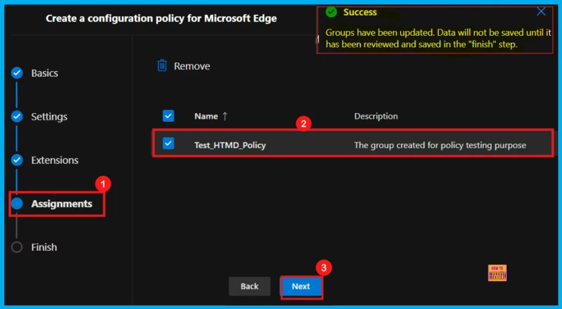Click the Assignments active step circle
Screen dimensions: 562x309
point(17,204)
